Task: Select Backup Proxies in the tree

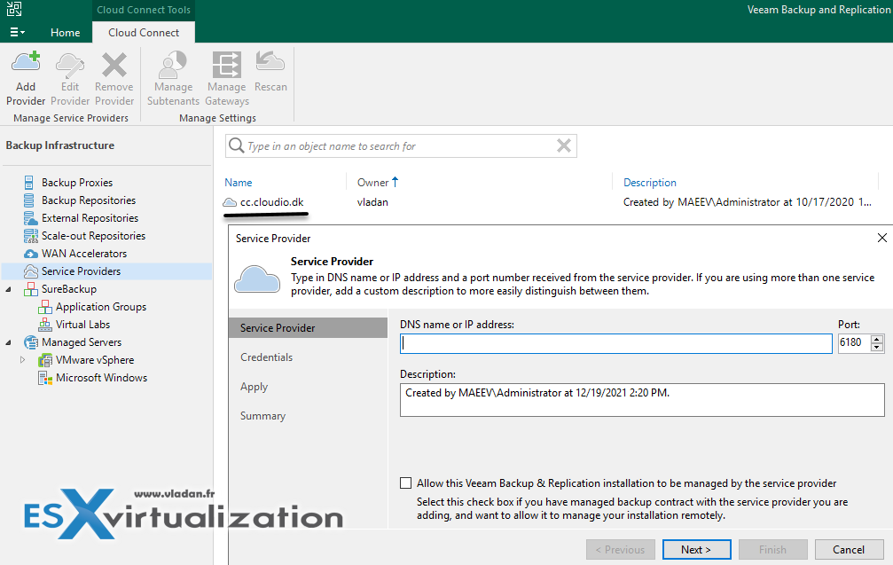Action: [x=77, y=182]
